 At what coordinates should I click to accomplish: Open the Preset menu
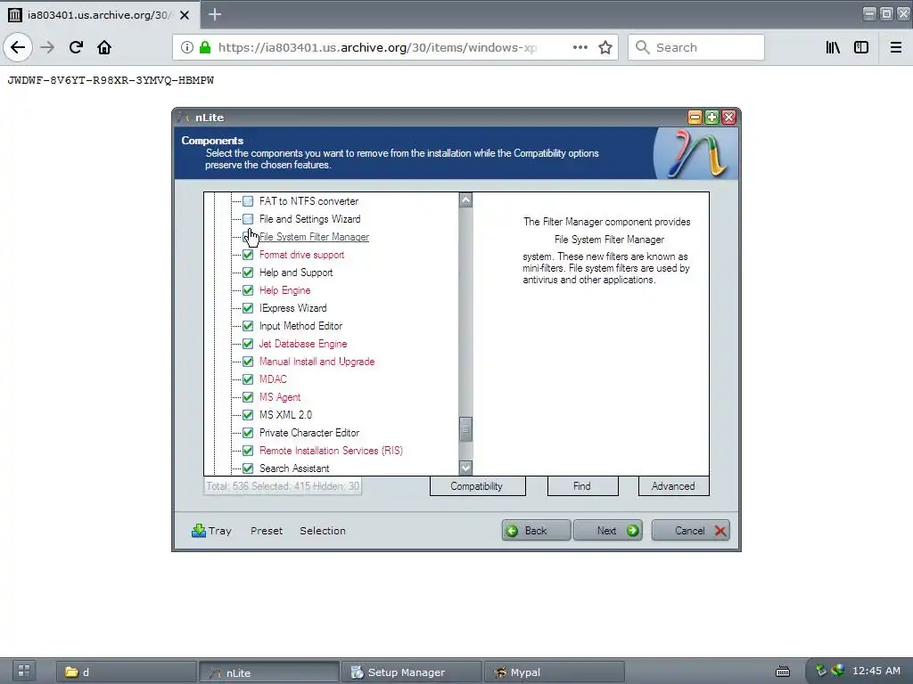(267, 531)
